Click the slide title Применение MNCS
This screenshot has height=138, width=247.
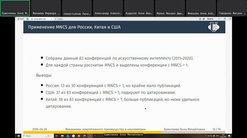point(74,27)
